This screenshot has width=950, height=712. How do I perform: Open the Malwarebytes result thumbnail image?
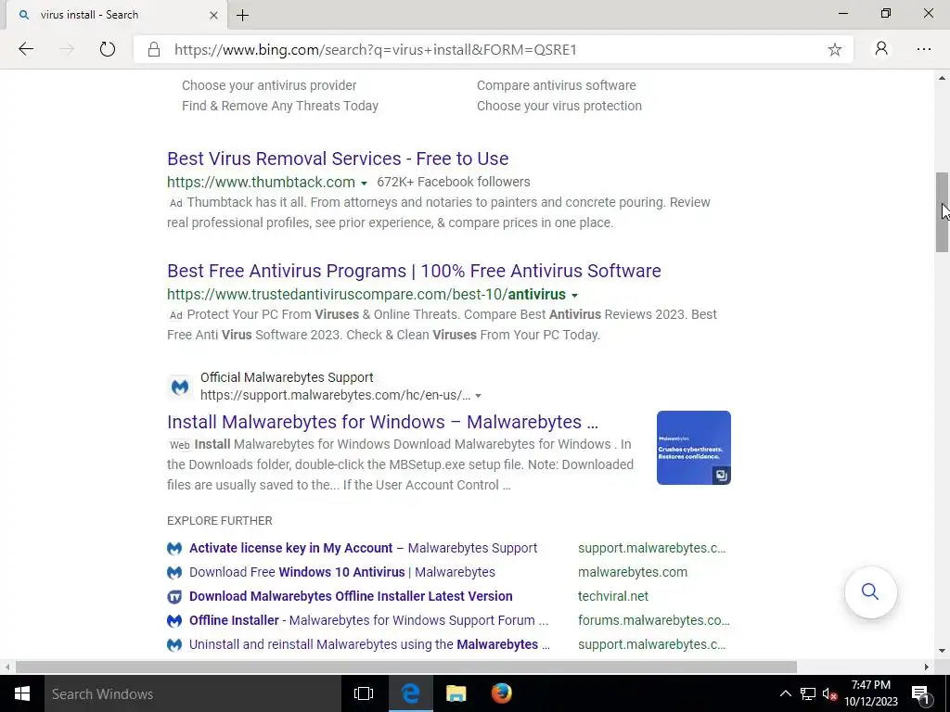pyautogui.click(x=693, y=448)
